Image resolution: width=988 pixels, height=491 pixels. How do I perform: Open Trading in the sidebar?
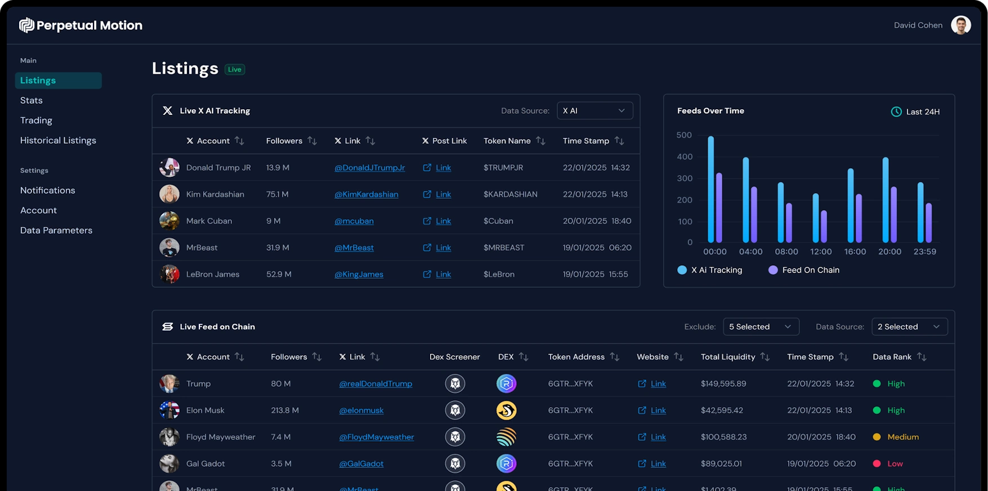click(36, 120)
